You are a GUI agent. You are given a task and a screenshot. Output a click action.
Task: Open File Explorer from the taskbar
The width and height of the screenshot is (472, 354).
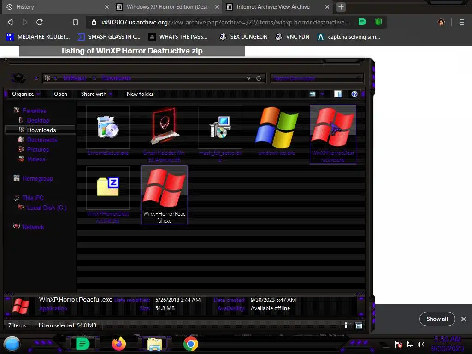155,344
